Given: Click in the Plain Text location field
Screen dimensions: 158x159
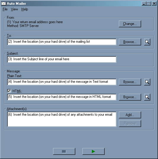Looking at the screenshot, I should pyautogui.click(x=62, y=82).
